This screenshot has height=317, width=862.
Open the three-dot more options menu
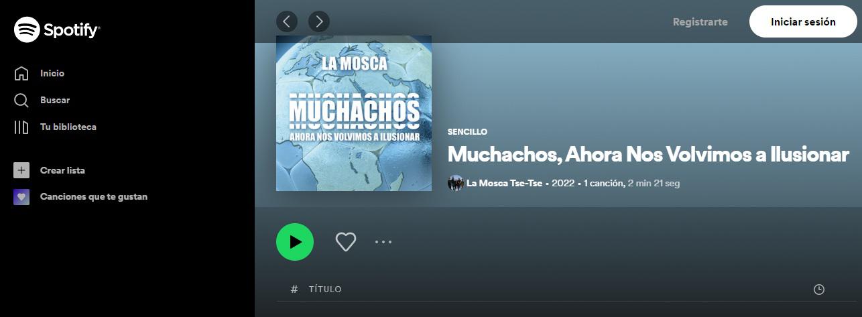pos(383,242)
